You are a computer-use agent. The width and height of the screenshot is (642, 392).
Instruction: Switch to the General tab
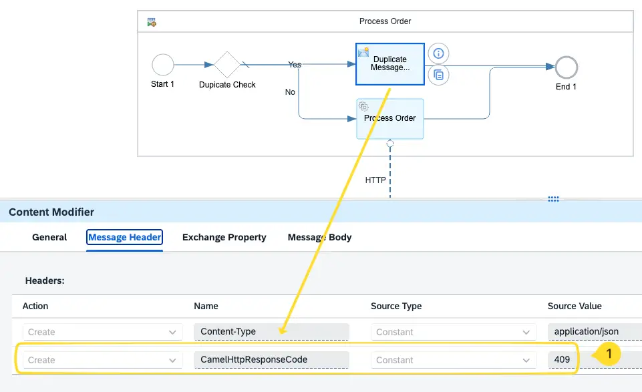(x=49, y=237)
